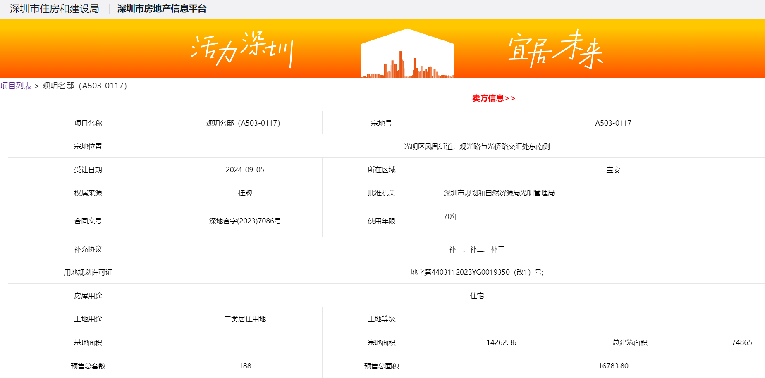Select contract number 深地合字(2023)7086号
Screen dimensions: 765x378
(245, 221)
